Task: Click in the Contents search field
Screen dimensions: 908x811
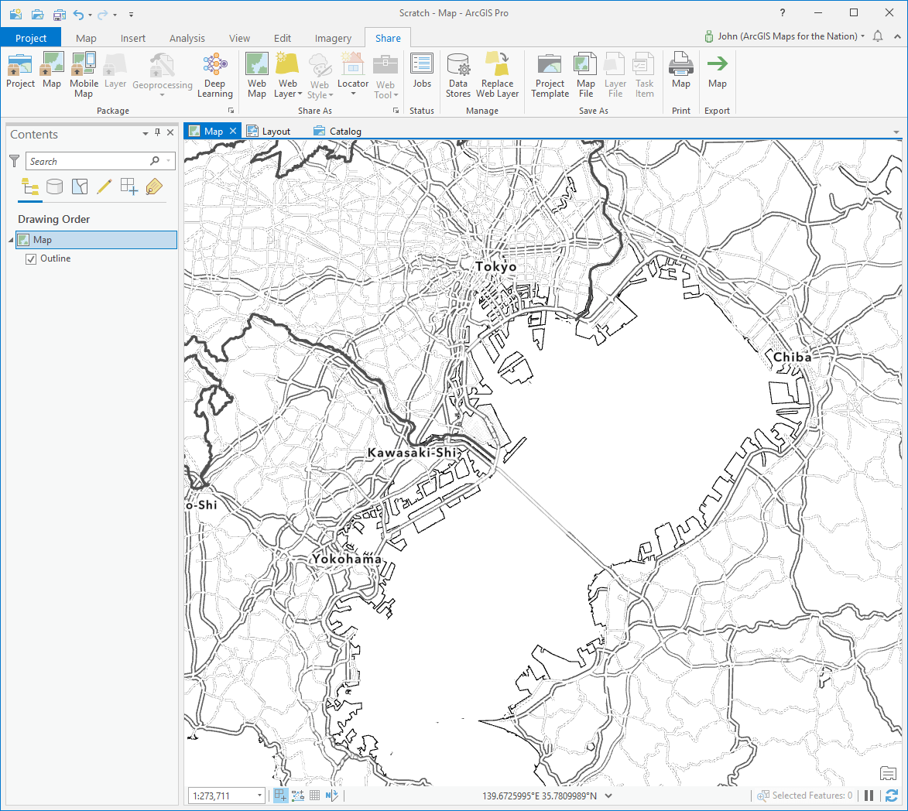Action: 88,161
